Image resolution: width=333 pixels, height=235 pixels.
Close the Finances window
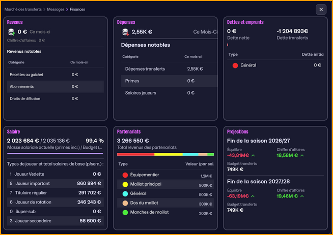(x=321, y=10)
